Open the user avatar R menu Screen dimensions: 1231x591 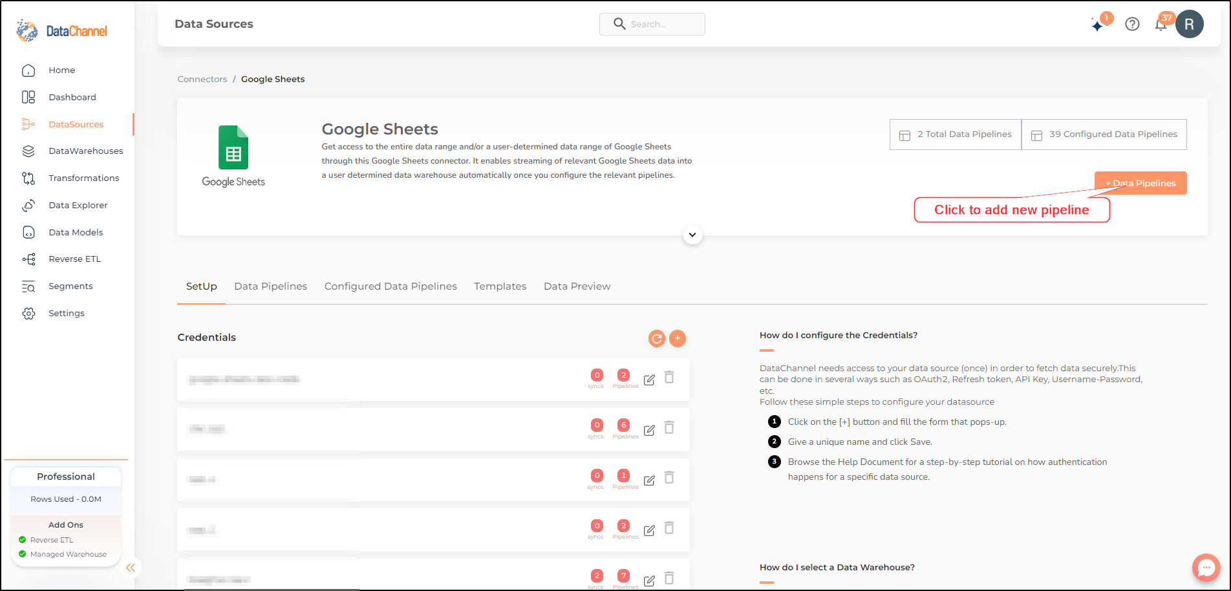click(x=1189, y=24)
